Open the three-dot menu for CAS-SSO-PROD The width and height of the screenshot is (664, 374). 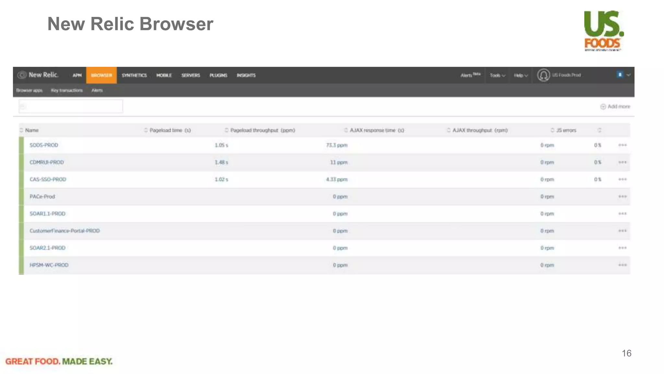[x=622, y=179]
